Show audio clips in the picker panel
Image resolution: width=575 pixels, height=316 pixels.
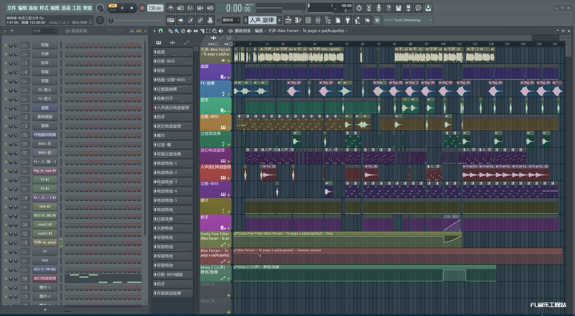[x=172, y=42]
